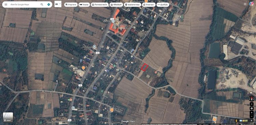
Task: Switch map layers using the bottom-left thumbnail
Action: [8, 118]
